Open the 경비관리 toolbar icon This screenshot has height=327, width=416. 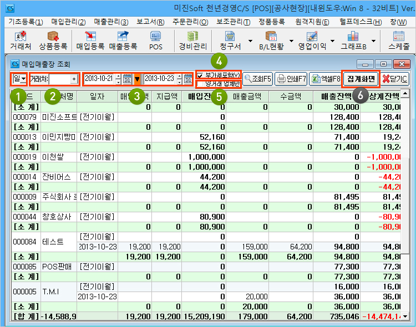[192, 40]
